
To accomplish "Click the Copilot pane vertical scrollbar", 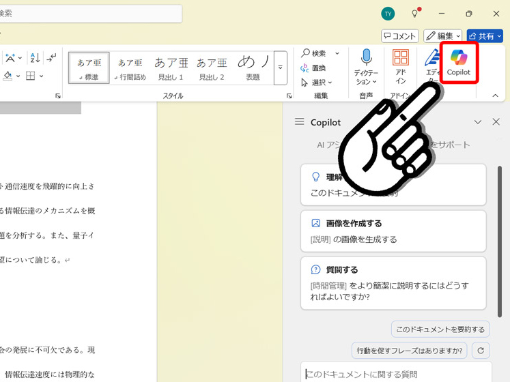I will [500, 241].
